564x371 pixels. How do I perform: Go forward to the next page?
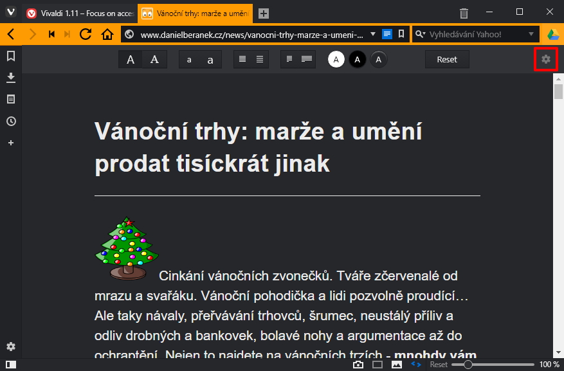pos(33,34)
